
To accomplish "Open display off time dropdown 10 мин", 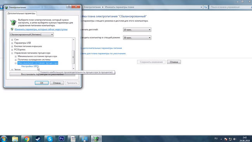I will coord(137,29).
